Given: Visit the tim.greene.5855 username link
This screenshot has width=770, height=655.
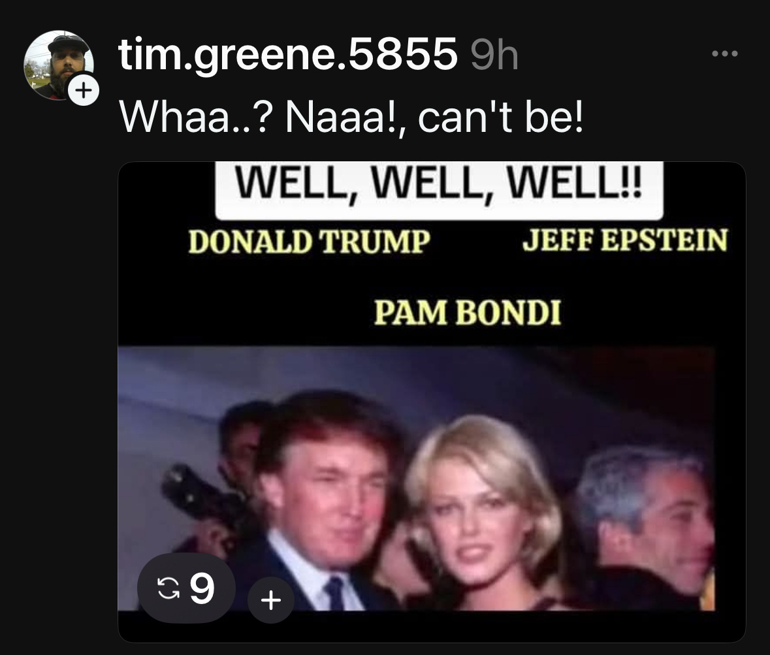Looking at the screenshot, I should pos(288,54).
